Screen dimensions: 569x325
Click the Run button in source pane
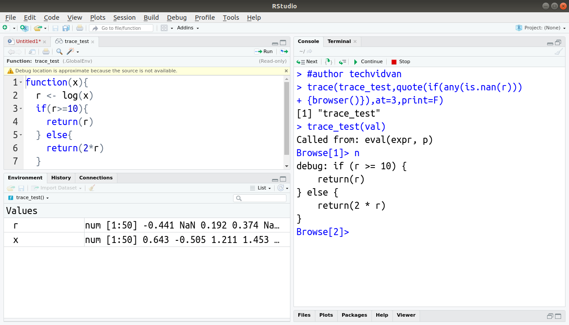(x=264, y=52)
